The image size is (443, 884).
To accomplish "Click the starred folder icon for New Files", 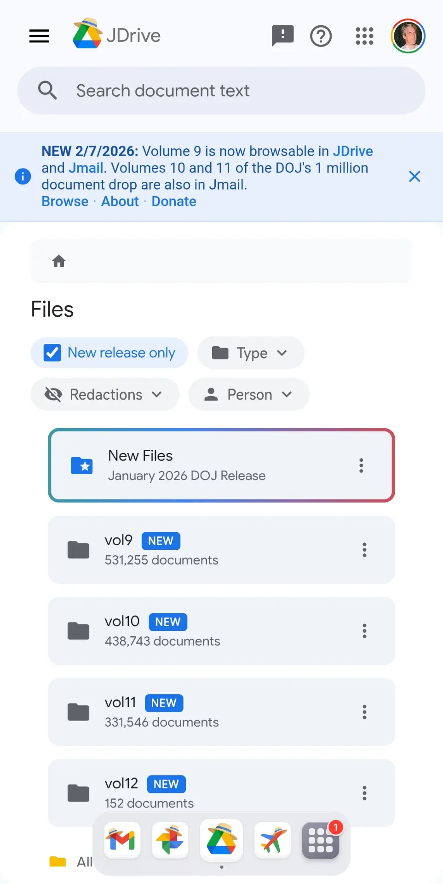I will tap(82, 465).
